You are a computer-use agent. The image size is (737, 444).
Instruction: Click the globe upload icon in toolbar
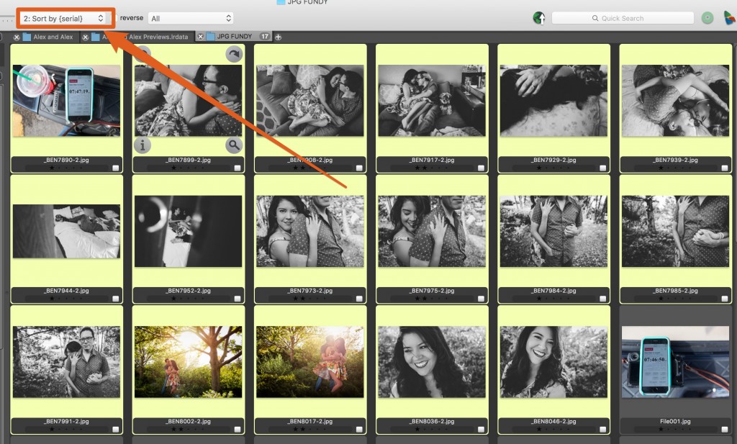tap(539, 18)
